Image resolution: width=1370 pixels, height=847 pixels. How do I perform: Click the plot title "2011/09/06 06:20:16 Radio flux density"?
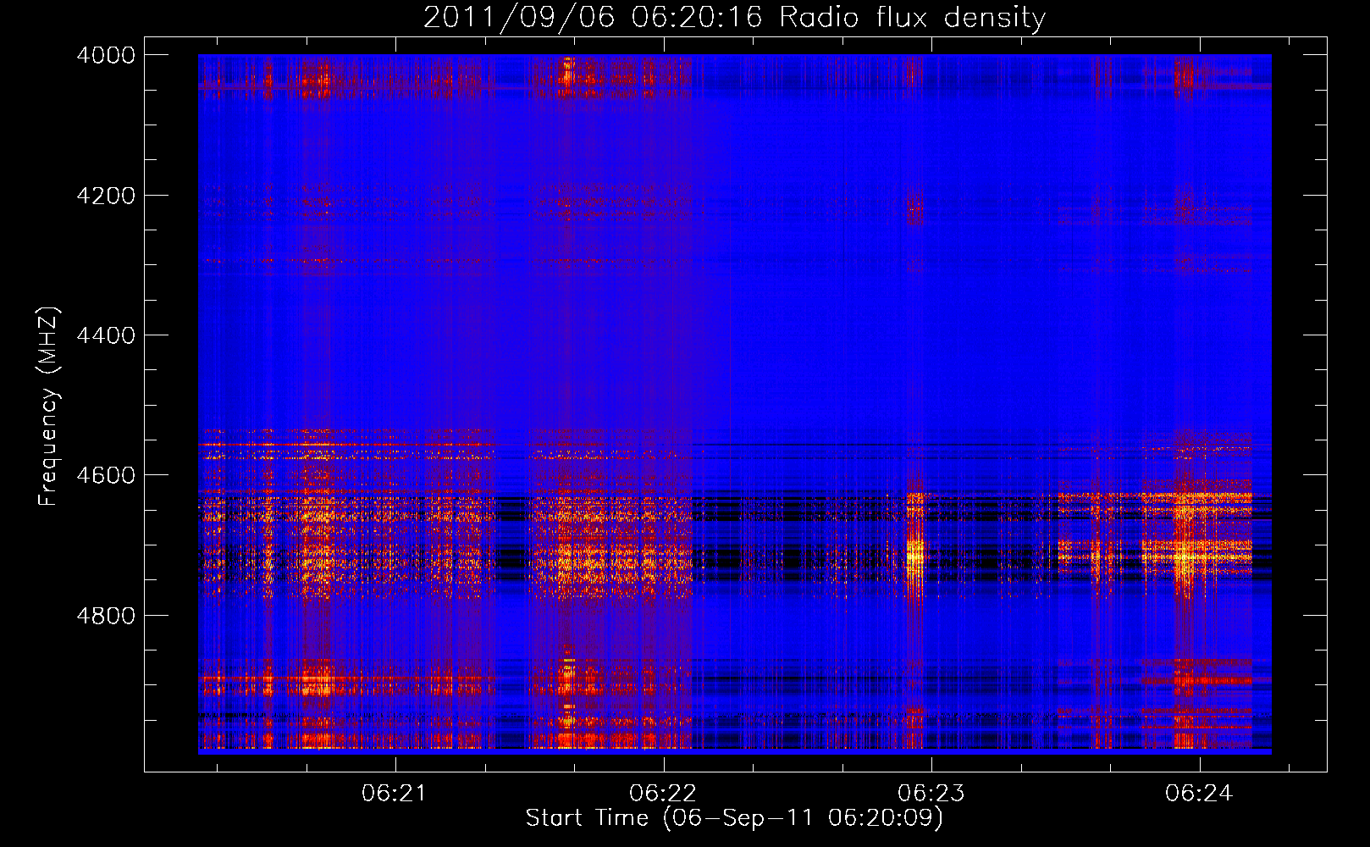coord(734,18)
